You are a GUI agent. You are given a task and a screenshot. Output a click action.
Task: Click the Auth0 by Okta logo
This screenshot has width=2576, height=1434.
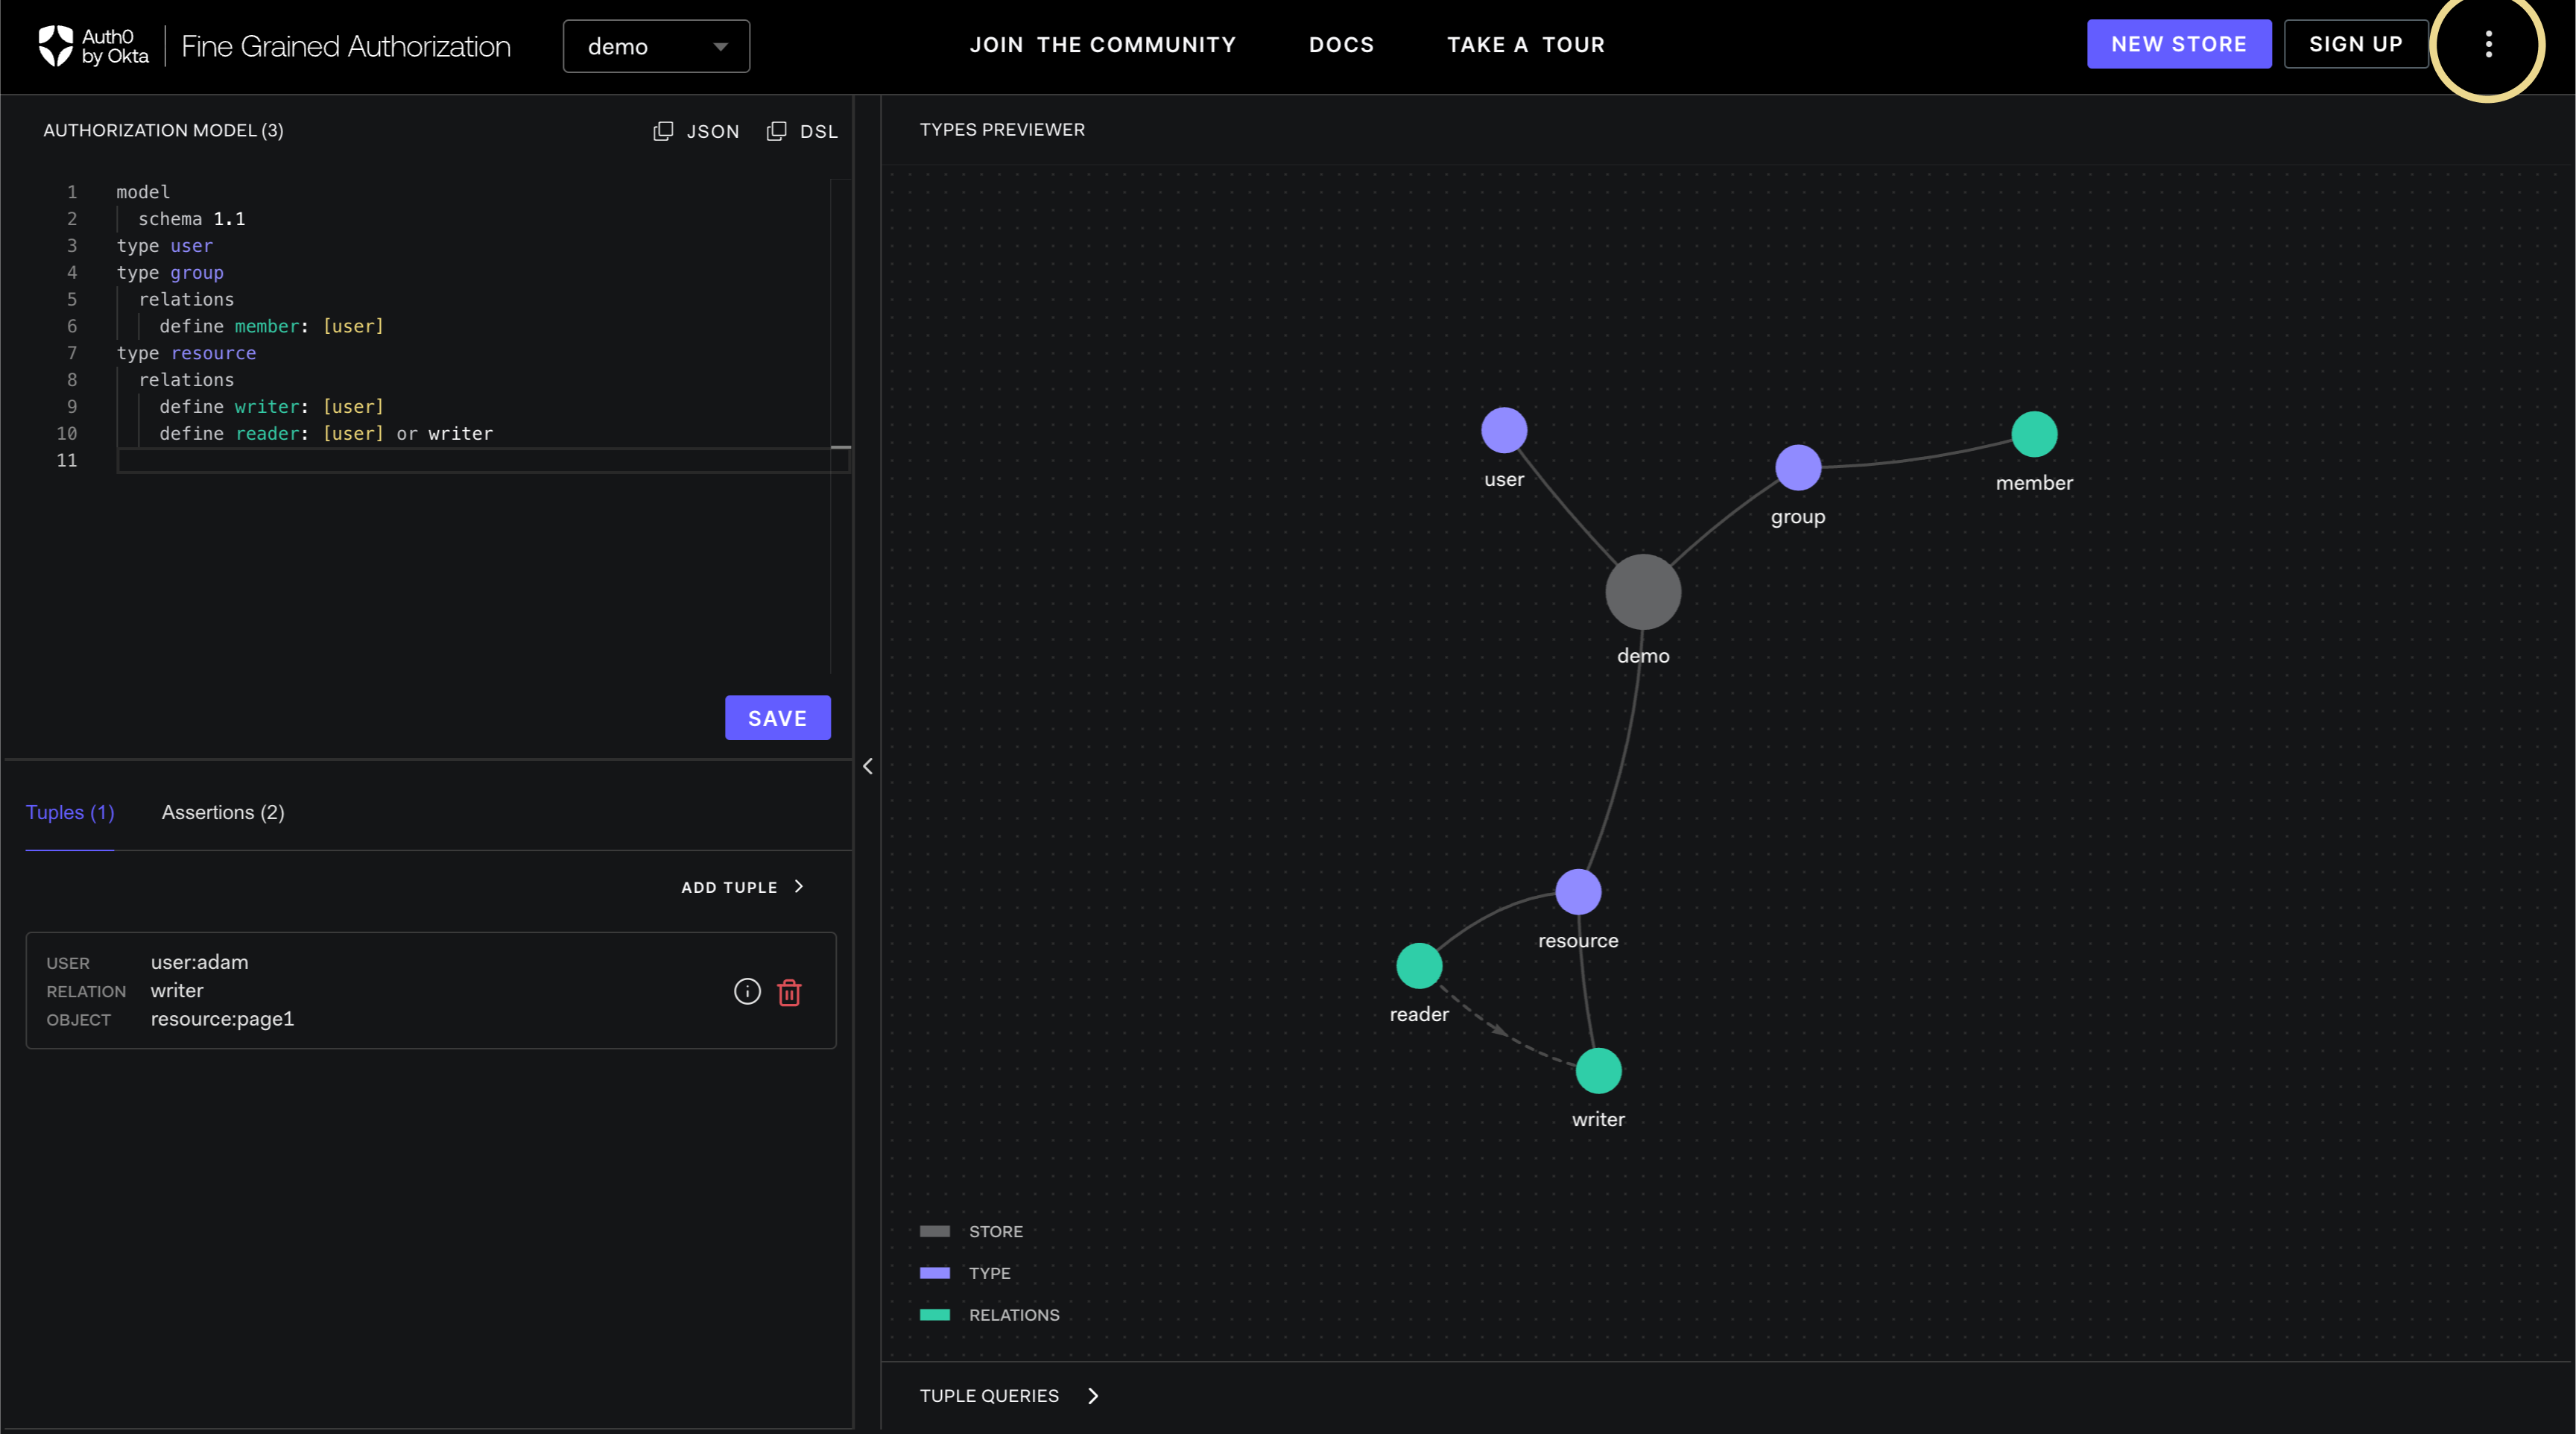(93, 46)
